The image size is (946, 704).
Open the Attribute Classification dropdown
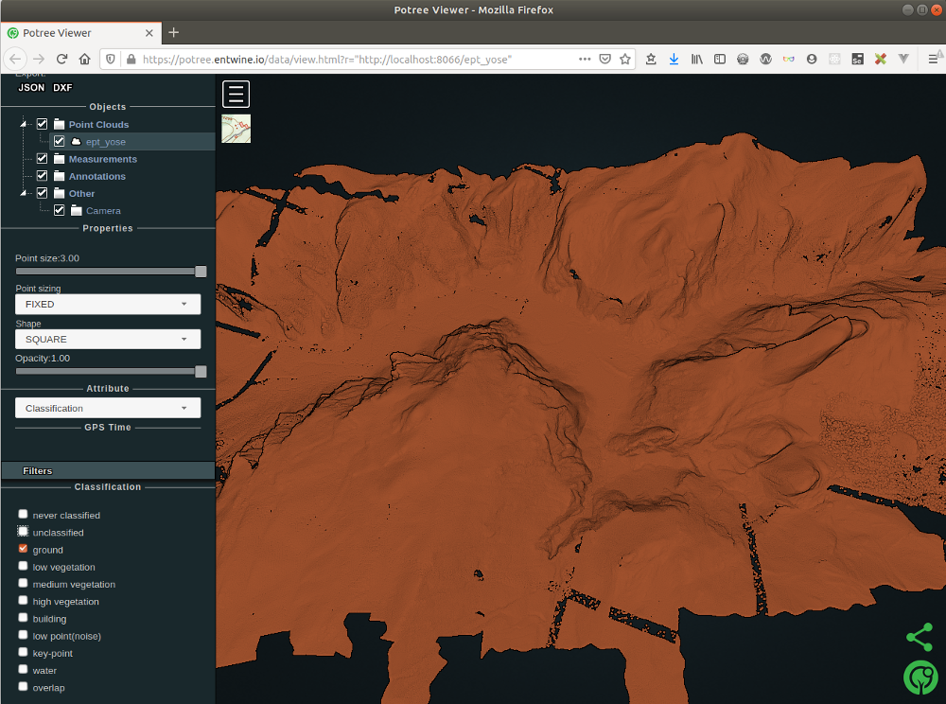pos(108,408)
